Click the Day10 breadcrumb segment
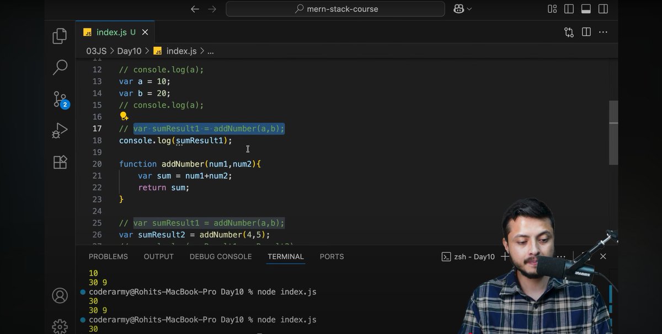Viewport: 662px width, 334px height. pyautogui.click(x=129, y=51)
